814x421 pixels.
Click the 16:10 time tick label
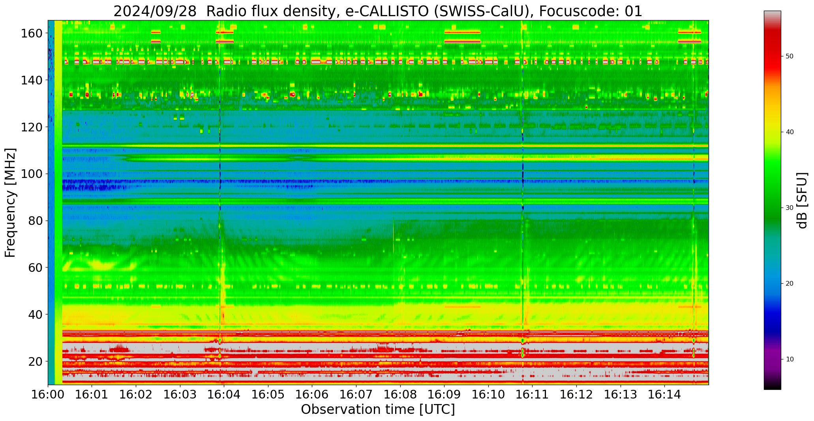[x=488, y=394]
